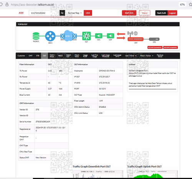Switch to the STB tab

(x=38, y=56)
